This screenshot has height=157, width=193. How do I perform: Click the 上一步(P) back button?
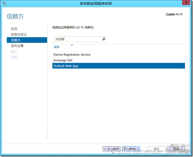point(111,149)
